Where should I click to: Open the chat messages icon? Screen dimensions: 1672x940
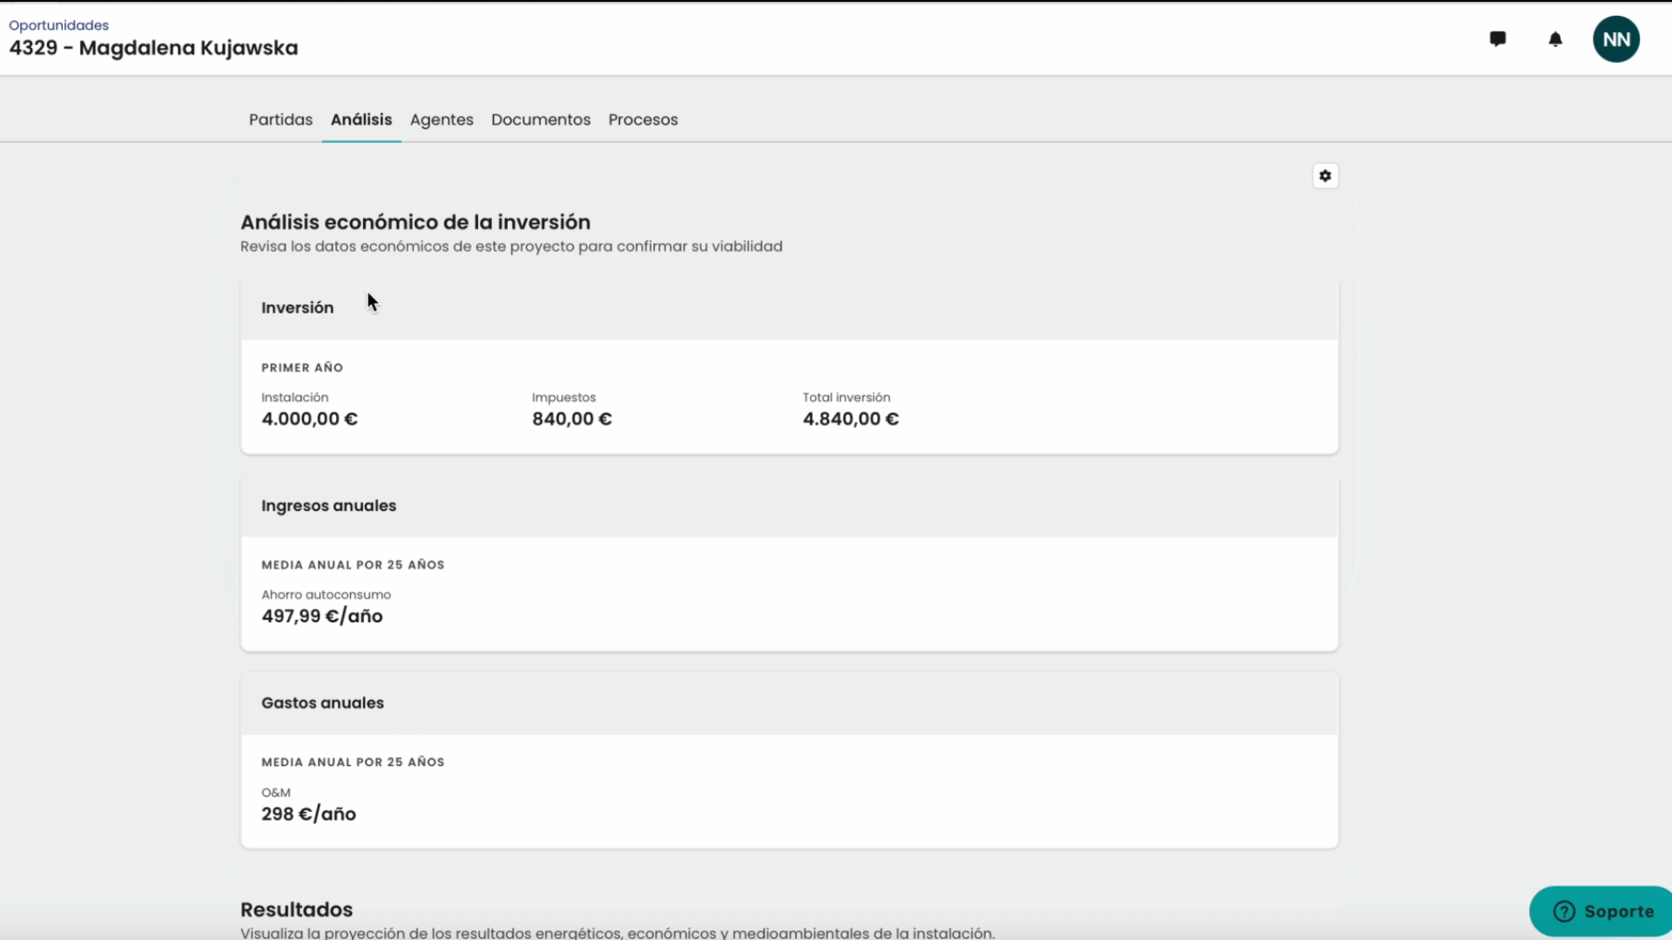tap(1498, 39)
